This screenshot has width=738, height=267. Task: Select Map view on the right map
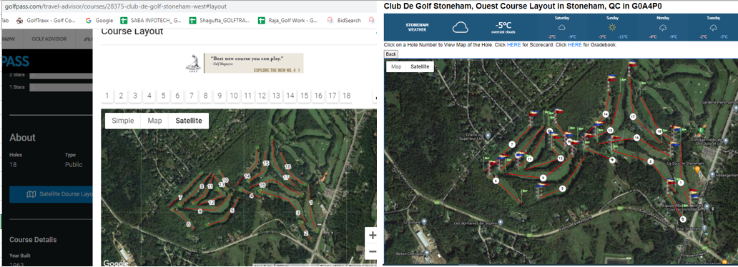pyautogui.click(x=396, y=67)
